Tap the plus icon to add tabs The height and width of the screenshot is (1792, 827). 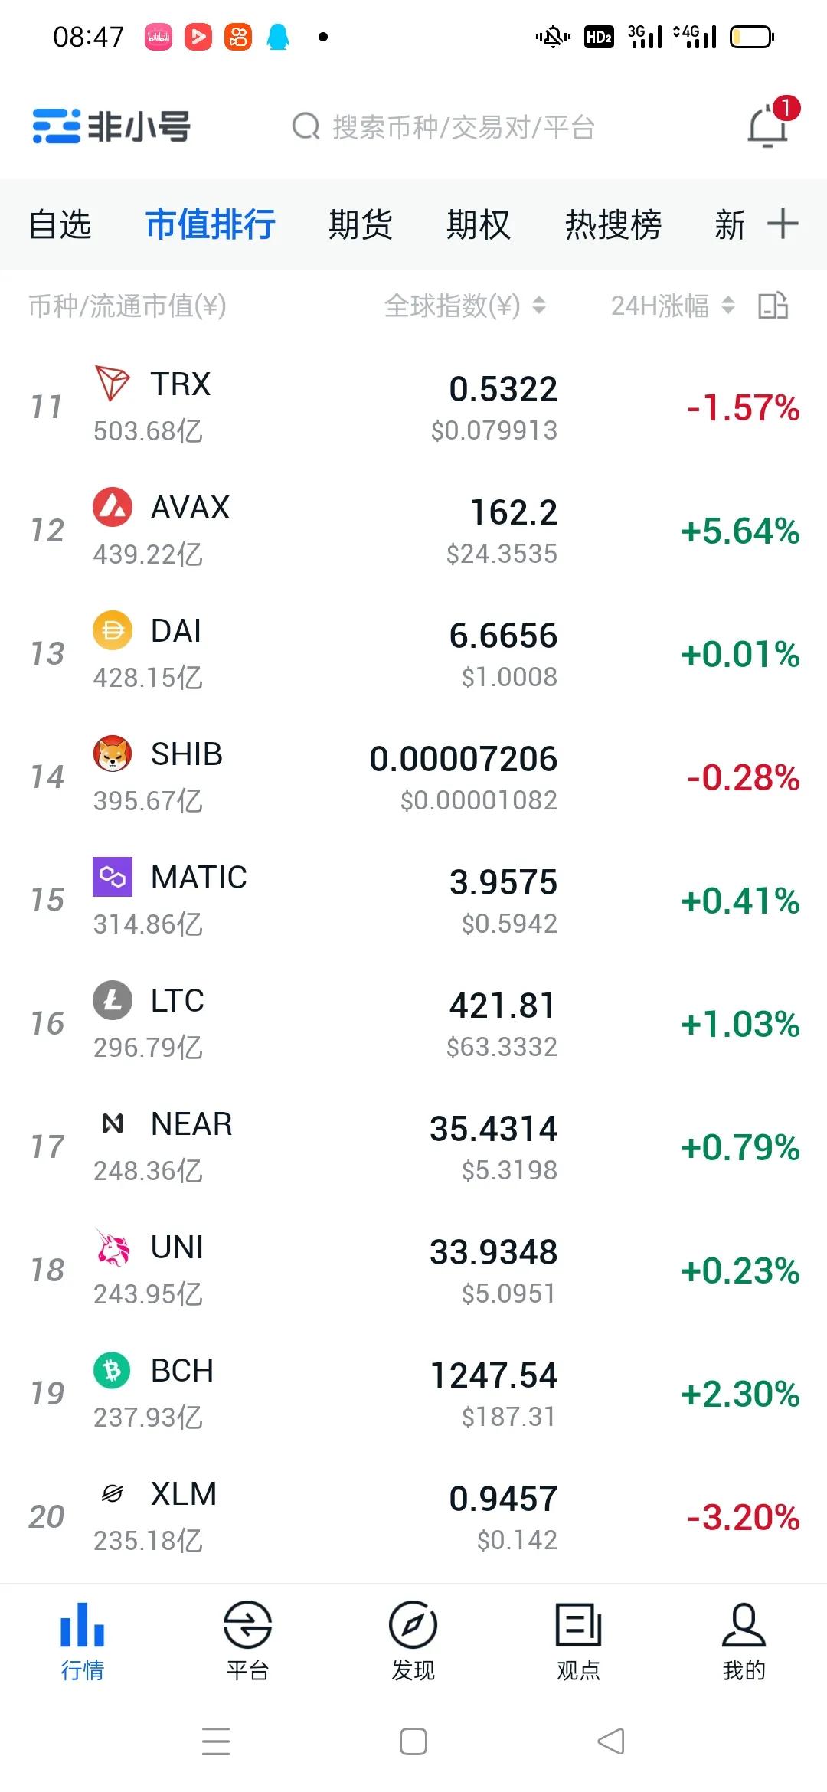pyautogui.click(x=783, y=224)
